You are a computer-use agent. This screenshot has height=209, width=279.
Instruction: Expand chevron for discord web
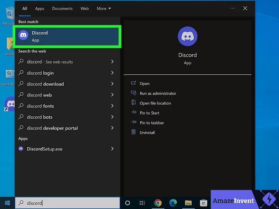[112, 95]
